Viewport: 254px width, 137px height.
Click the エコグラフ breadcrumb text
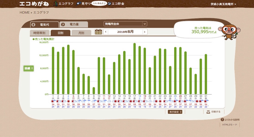pyautogui.click(x=41, y=12)
